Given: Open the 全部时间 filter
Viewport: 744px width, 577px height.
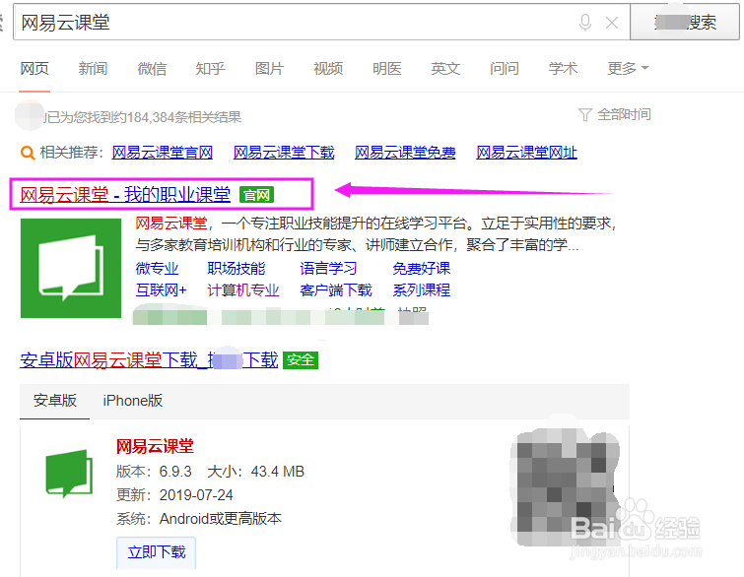Looking at the screenshot, I should [x=624, y=115].
